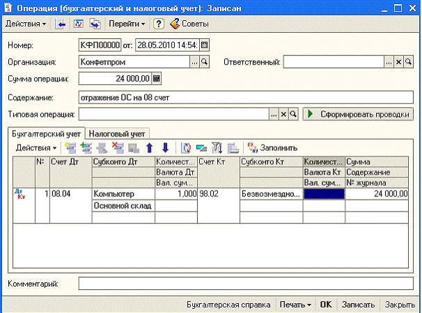Click the date field 28.05.2010
Image resolution: width=422 pixels, height=313 pixels.
tap(167, 45)
